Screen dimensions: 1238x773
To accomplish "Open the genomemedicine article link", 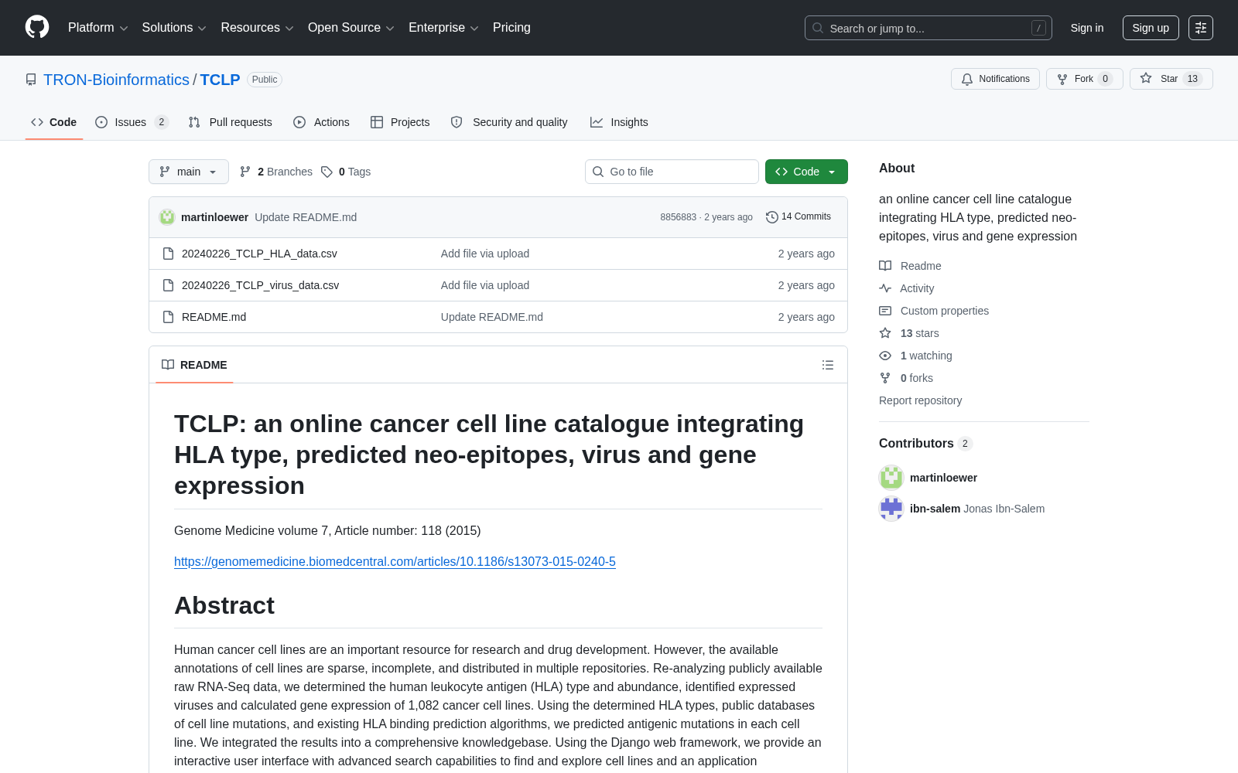I will click(395, 562).
